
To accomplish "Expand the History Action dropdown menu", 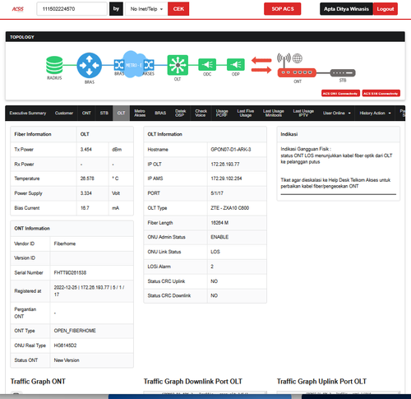I will coord(375,113).
